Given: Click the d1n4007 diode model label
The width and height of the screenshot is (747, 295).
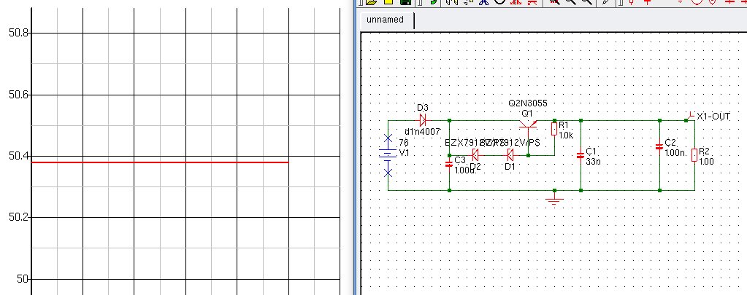Looking at the screenshot, I should pos(423,132).
